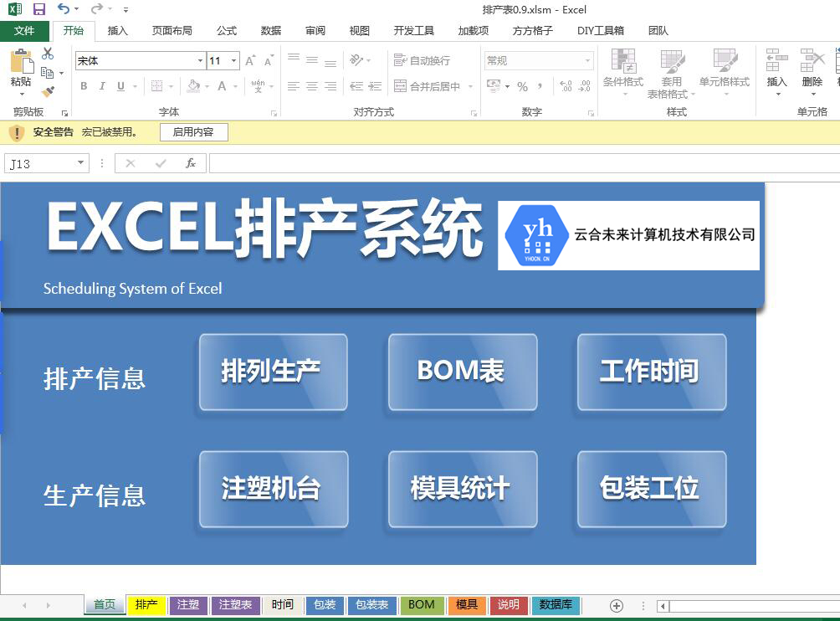The width and height of the screenshot is (840, 621).
Task: Switch to the 插入 ribbon tab
Action: [x=118, y=31]
